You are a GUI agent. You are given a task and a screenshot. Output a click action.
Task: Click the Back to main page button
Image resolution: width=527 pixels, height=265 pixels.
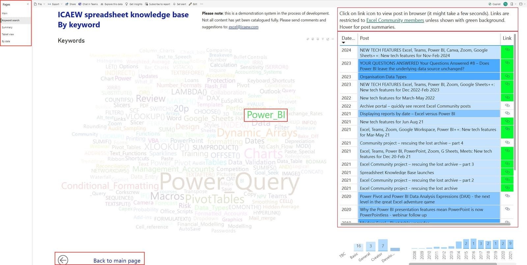99,260
